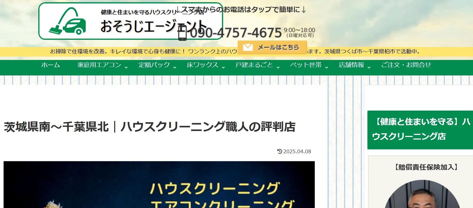Image resolution: width=473 pixels, height=208 pixels.
Task: Call the 090-4757-4675 phone number link
Action: tap(236, 33)
